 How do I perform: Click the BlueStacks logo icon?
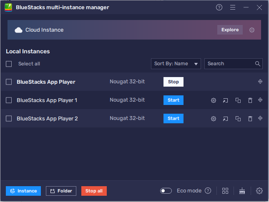(x=8, y=7)
